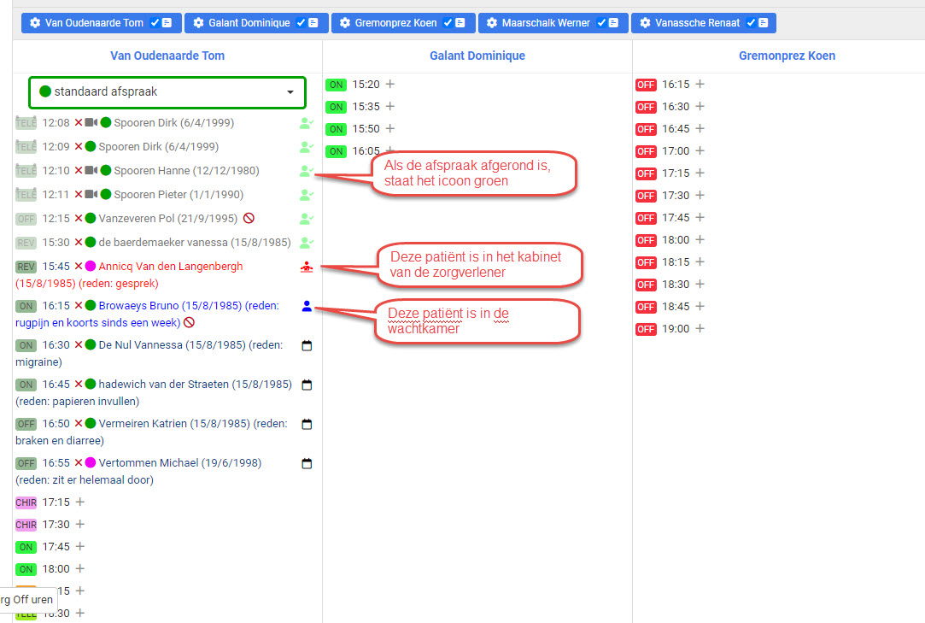The width and height of the screenshot is (925, 623).
Task: Click the blue waiting-room icon next to Browaeys Bruno
Action: coord(306,306)
